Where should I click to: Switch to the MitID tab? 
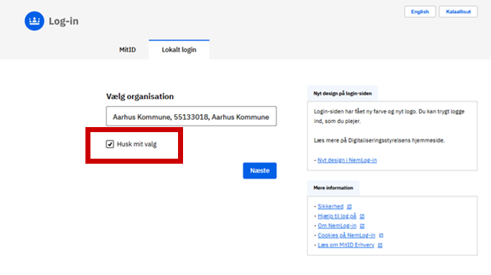[128, 50]
